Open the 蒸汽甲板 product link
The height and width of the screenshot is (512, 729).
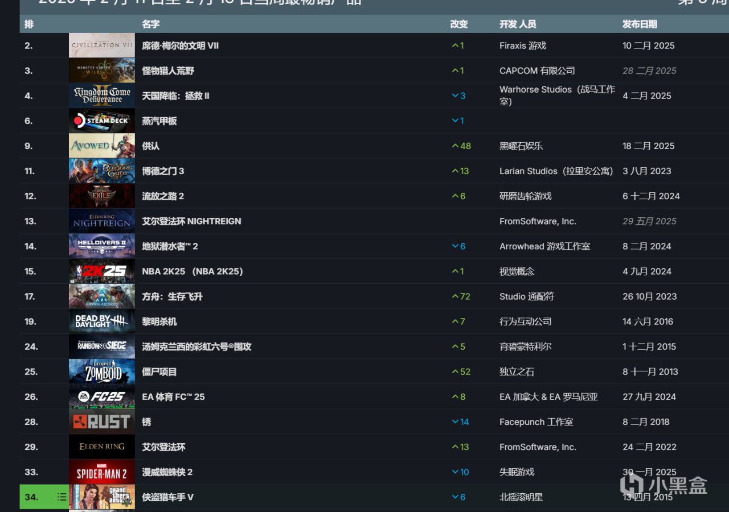point(159,121)
